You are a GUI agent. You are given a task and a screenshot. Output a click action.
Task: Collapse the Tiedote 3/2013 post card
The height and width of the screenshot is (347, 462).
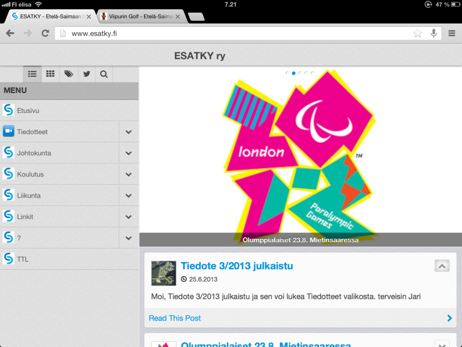pos(442,266)
